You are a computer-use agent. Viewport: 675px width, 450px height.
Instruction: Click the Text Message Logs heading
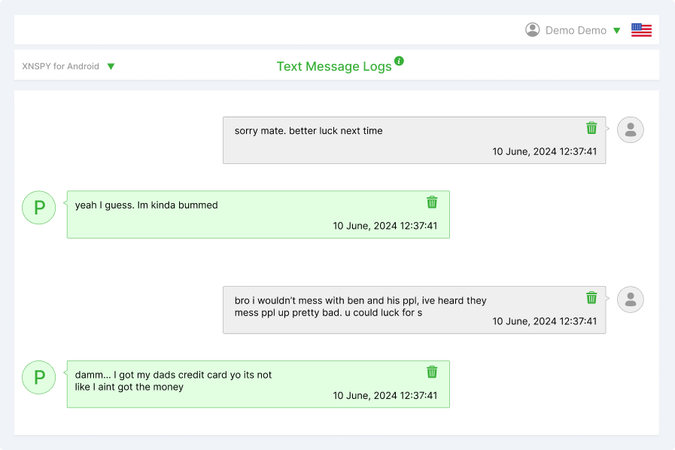click(x=333, y=66)
